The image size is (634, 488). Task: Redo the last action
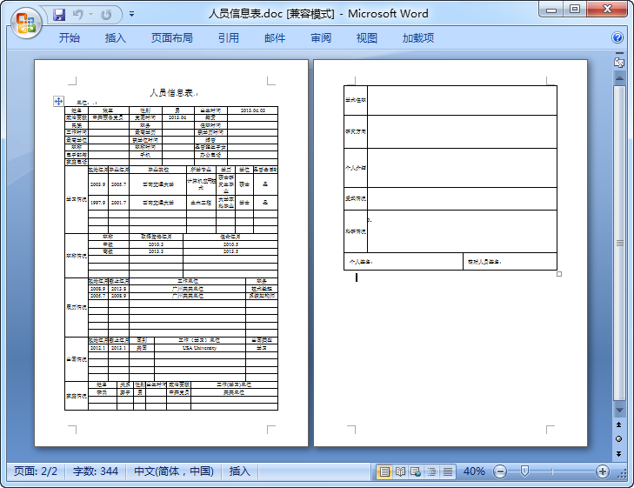point(106,15)
